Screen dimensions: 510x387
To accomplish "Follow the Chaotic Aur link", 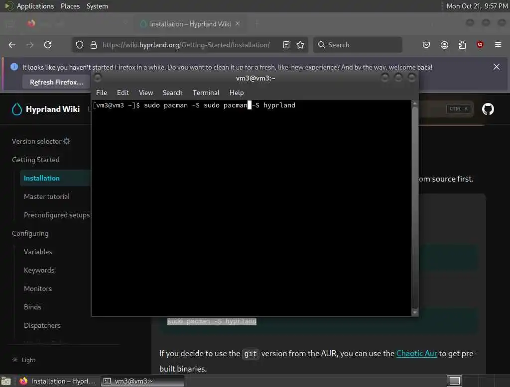I will 416,354.
